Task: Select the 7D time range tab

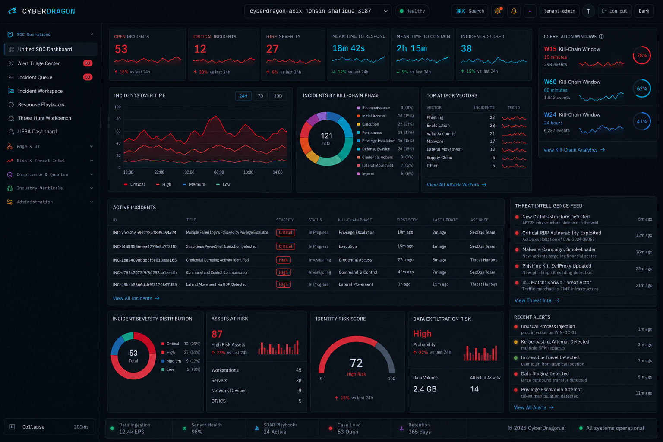Action: [x=260, y=96]
